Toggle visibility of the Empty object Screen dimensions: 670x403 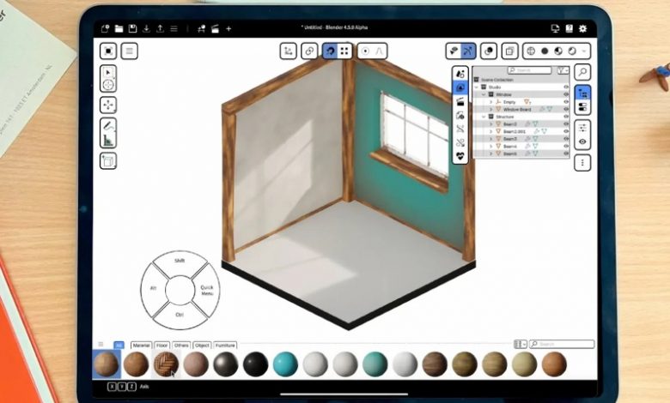(566, 102)
